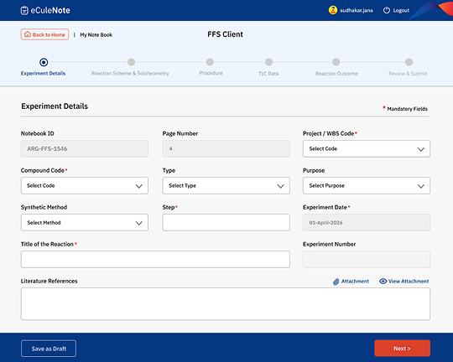Click the View Attachment eye icon
This screenshot has height=362, width=453.
[x=383, y=282]
